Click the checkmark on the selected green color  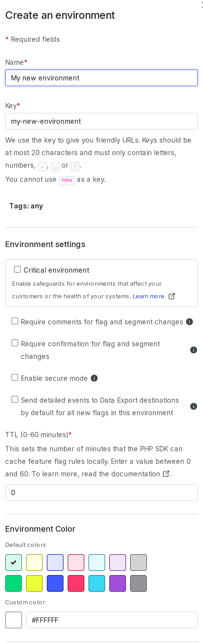click(x=14, y=562)
